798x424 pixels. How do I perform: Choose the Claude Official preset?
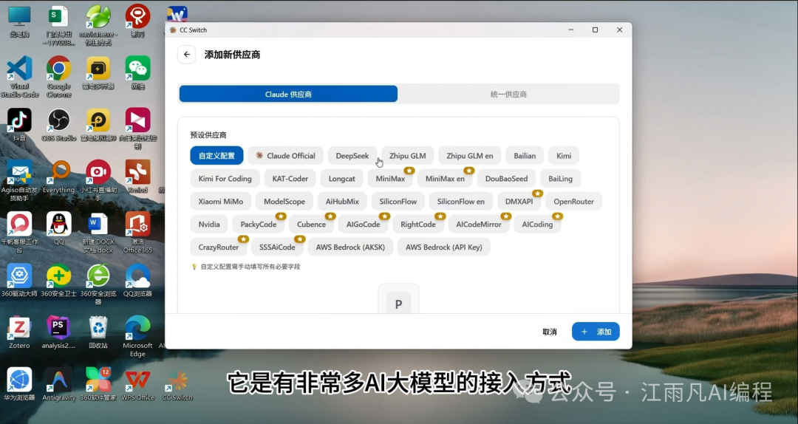click(285, 156)
